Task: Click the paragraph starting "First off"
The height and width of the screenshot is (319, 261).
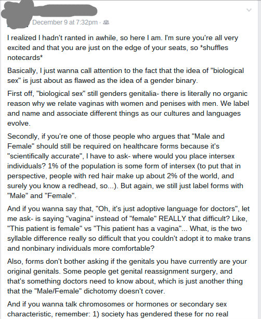Action: tap(128, 108)
